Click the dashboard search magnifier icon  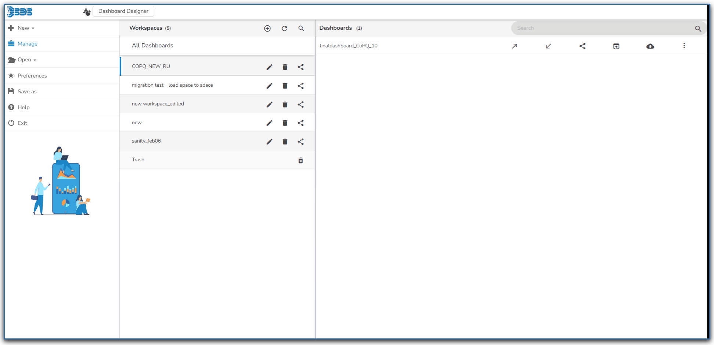click(698, 28)
